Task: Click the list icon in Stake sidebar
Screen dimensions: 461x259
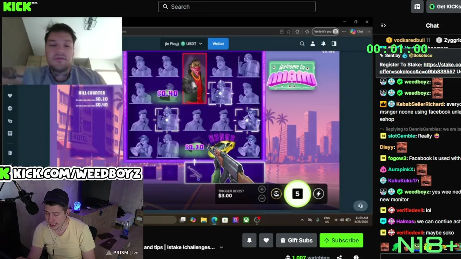Action: 10,133
